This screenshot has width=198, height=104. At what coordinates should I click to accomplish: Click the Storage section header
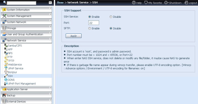click(26, 28)
